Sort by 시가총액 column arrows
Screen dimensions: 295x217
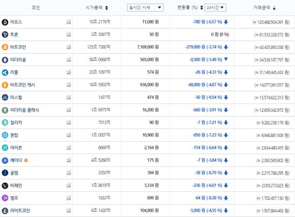tap(107, 8)
